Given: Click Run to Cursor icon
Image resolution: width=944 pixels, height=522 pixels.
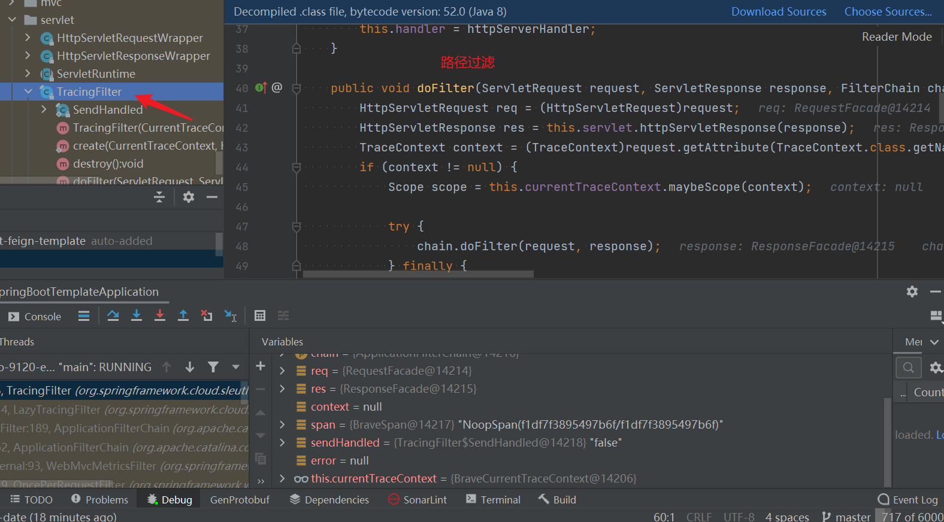Looking at the screenshot, I should pos(231,315).
